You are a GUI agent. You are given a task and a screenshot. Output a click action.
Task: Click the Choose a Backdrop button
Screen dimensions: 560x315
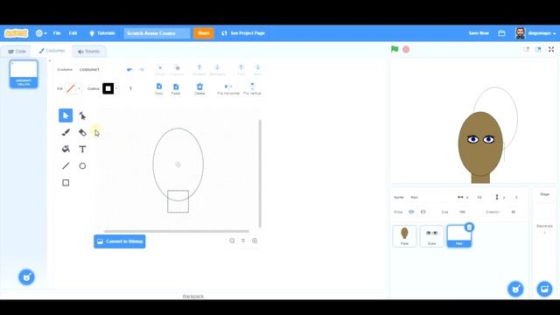click(544, 289)
